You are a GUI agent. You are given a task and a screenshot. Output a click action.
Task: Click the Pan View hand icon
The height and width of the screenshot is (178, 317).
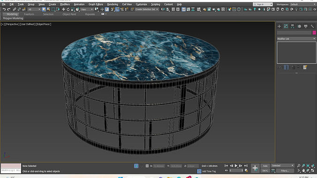click(303, 171)
